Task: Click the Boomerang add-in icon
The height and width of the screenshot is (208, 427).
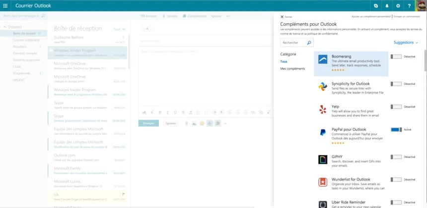Action: pos(323,59)
